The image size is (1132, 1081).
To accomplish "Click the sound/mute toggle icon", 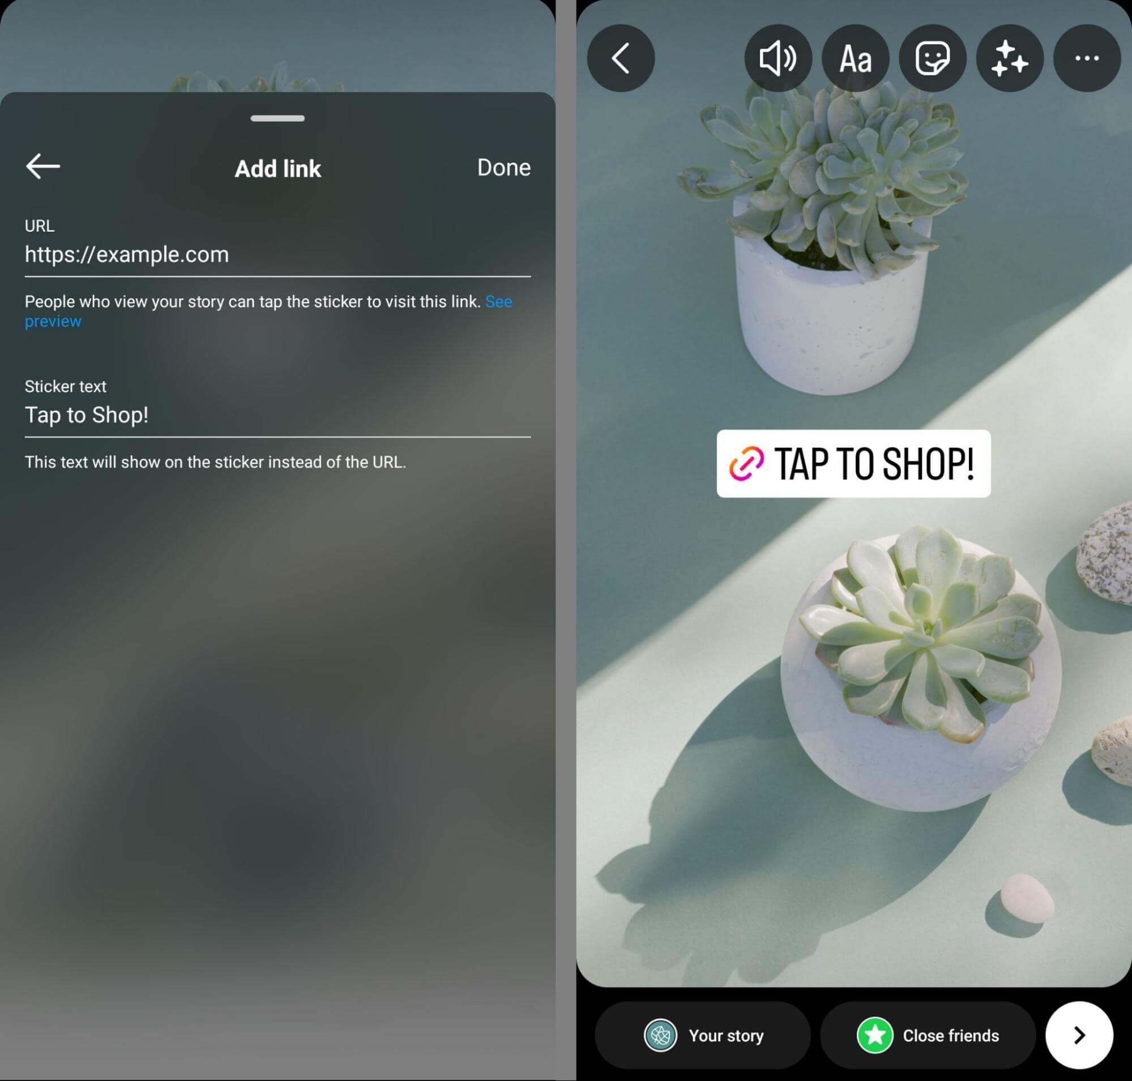I will coord(778,58).
